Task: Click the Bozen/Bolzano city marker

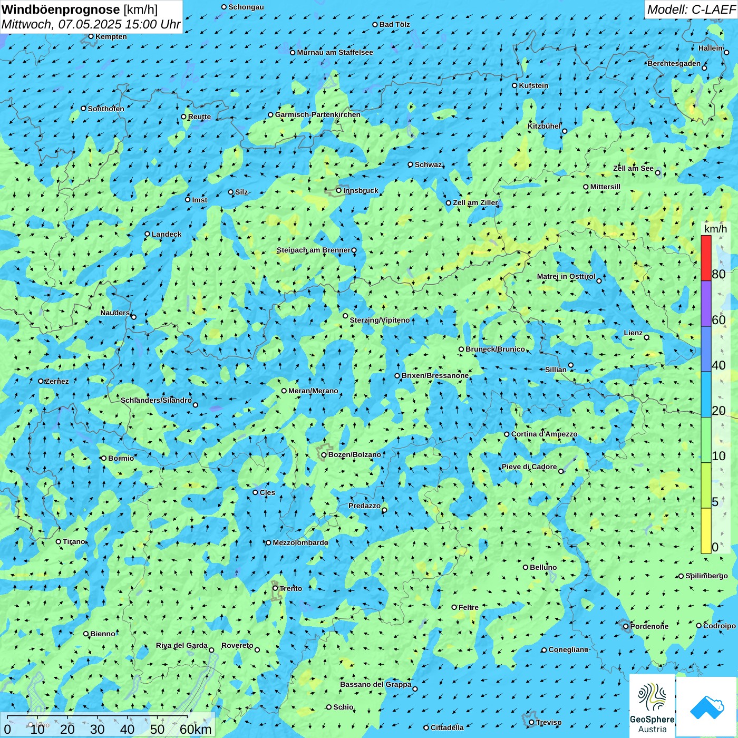Action: pyautogui.click(x=324, y=455)
